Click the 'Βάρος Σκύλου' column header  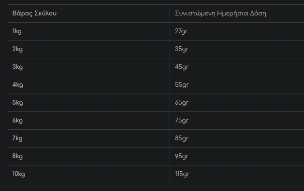[x=88, y=14]
